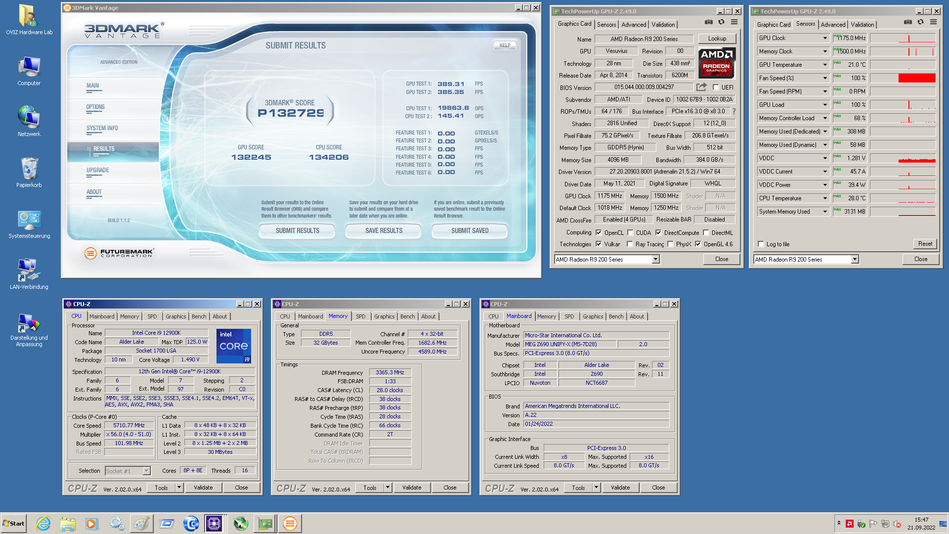Enable Log to file checkbox

coord(761,244)
